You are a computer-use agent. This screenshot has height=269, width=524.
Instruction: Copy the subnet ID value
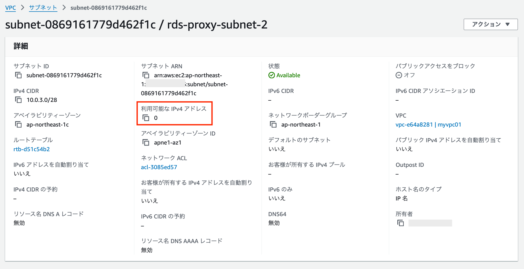[18, 75]
